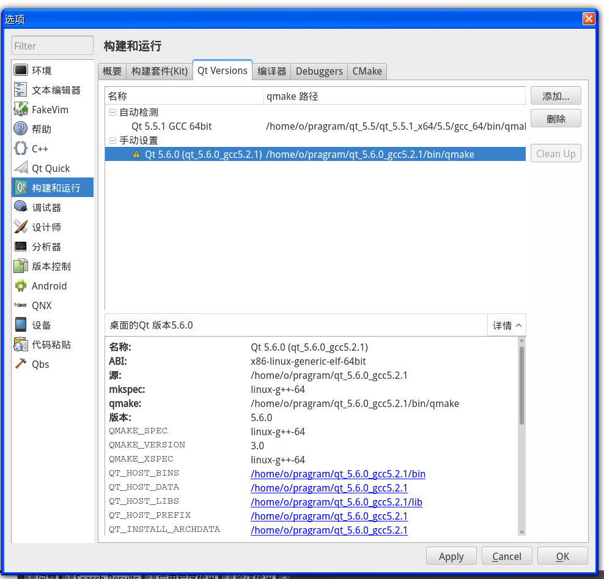Click the details panel scrollbar thumb
The height and width of the screenshot is (579, 604).
point(521,385)
